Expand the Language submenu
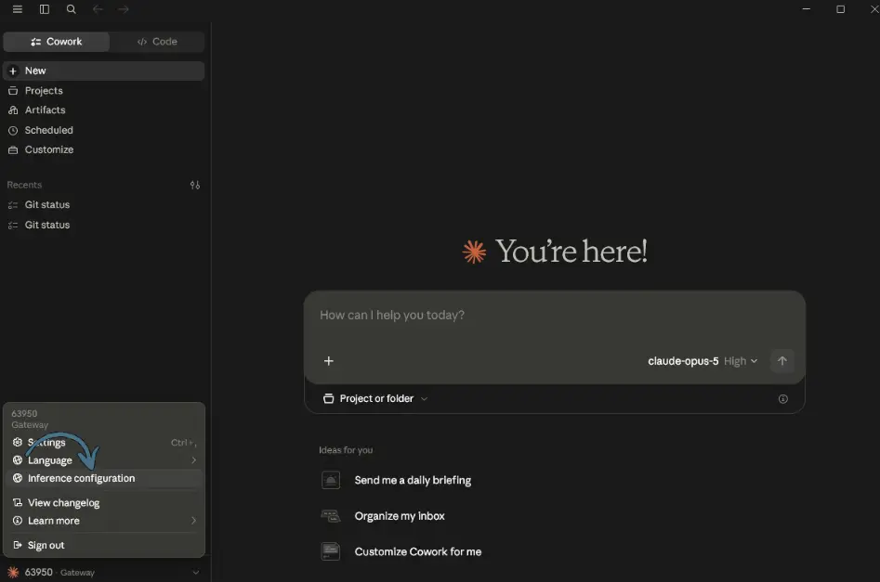880x582 pixels. tap(104, 460)
